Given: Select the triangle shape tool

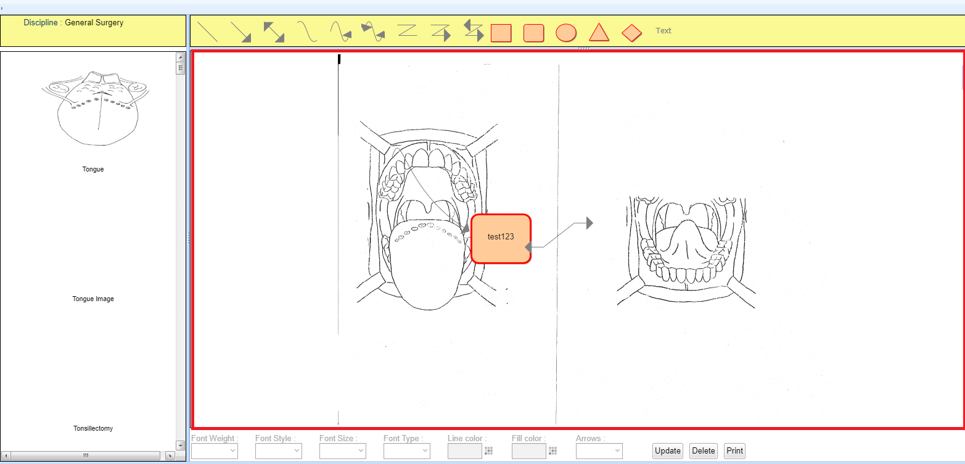Looking at the screenshot, I should click(x=599, y=32).
